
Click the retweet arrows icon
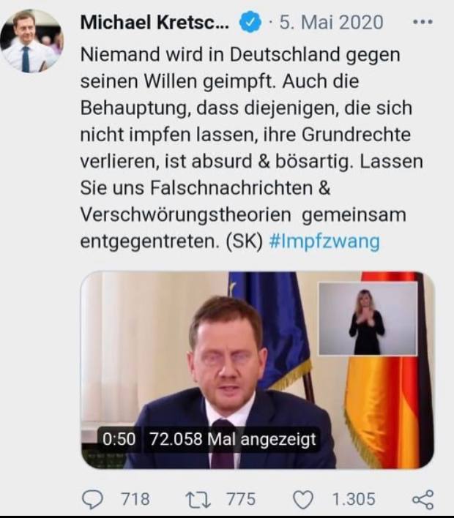(198, 500)
